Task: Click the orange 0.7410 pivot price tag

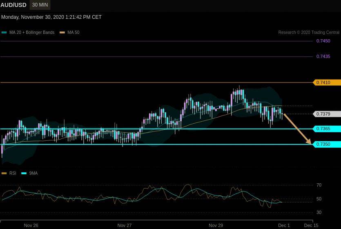Action: pos(327,82)
